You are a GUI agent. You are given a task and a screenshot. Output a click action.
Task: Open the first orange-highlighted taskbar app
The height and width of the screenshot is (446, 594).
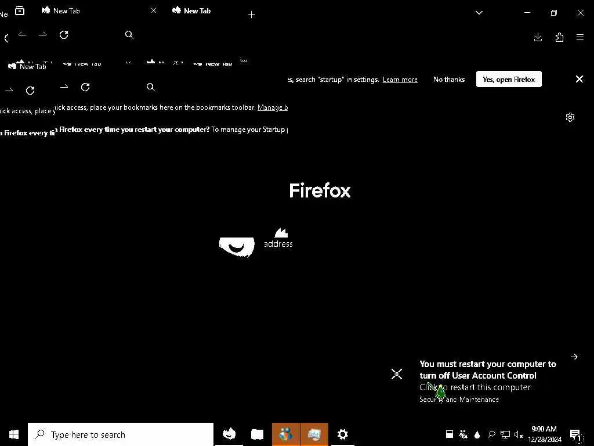point(285,434)
